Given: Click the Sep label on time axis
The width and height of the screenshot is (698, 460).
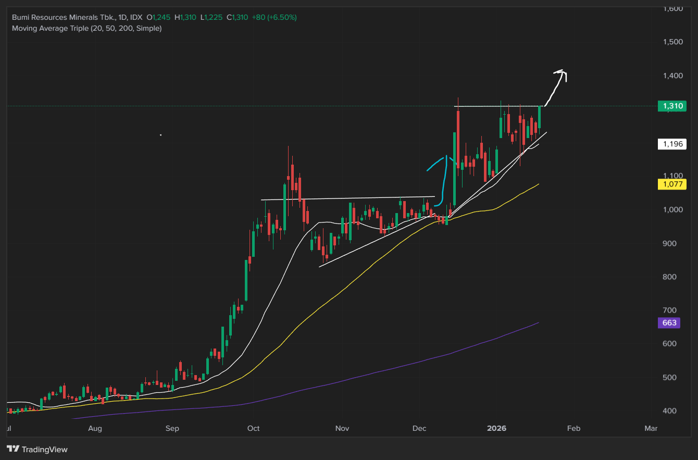Looking at the screenshot, I should pos(172,429).
